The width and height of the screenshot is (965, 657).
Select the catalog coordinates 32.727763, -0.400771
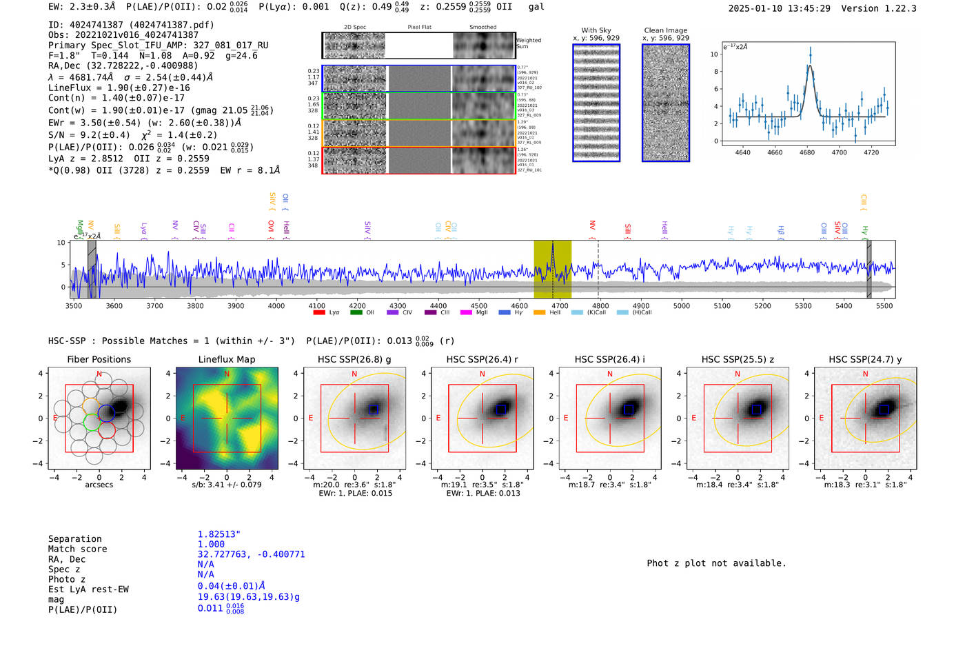tap(252, 554)
